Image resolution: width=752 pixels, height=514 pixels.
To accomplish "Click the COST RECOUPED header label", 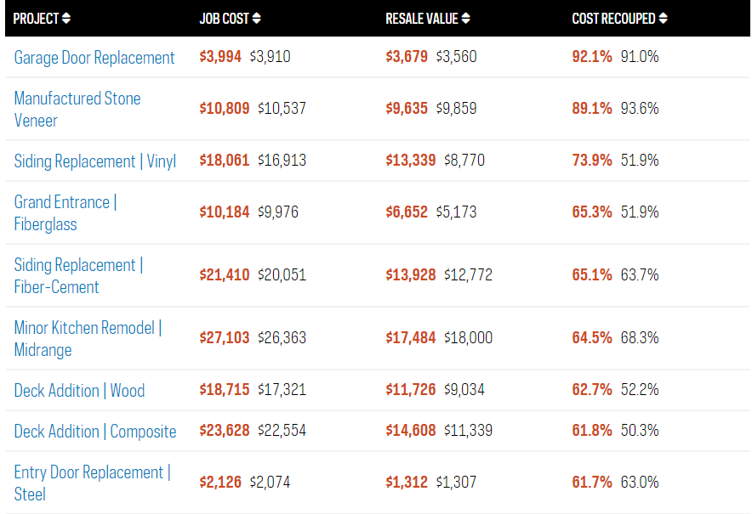I will coord(613,18).
